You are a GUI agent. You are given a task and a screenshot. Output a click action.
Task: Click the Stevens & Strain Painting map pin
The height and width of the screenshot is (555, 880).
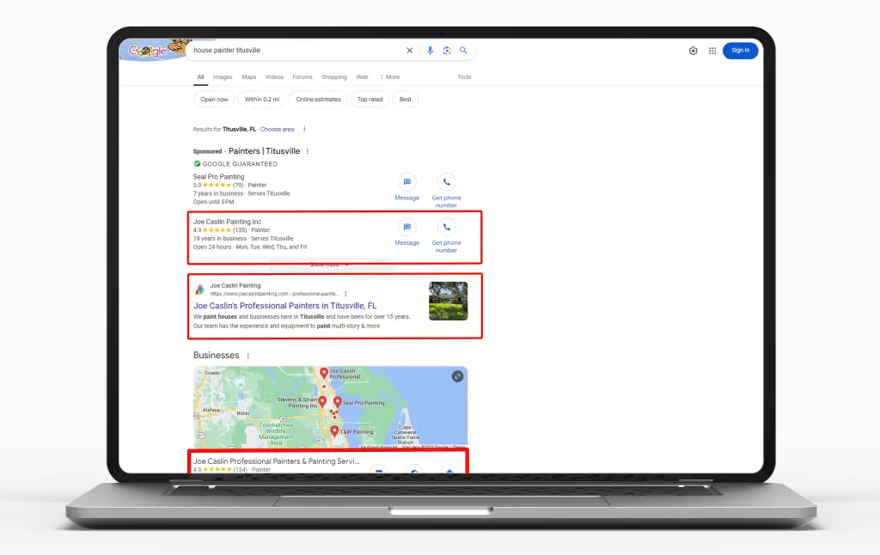click(322, 402)
